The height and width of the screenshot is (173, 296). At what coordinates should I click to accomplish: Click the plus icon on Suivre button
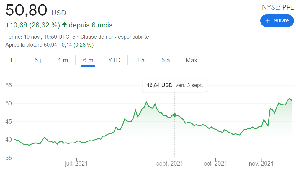click(268, 21)
